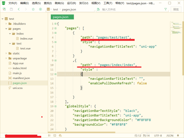Click the "#F8F8F8" backgroundColor value
This screenshot has width=184, height=138.
tap(118, 124)
